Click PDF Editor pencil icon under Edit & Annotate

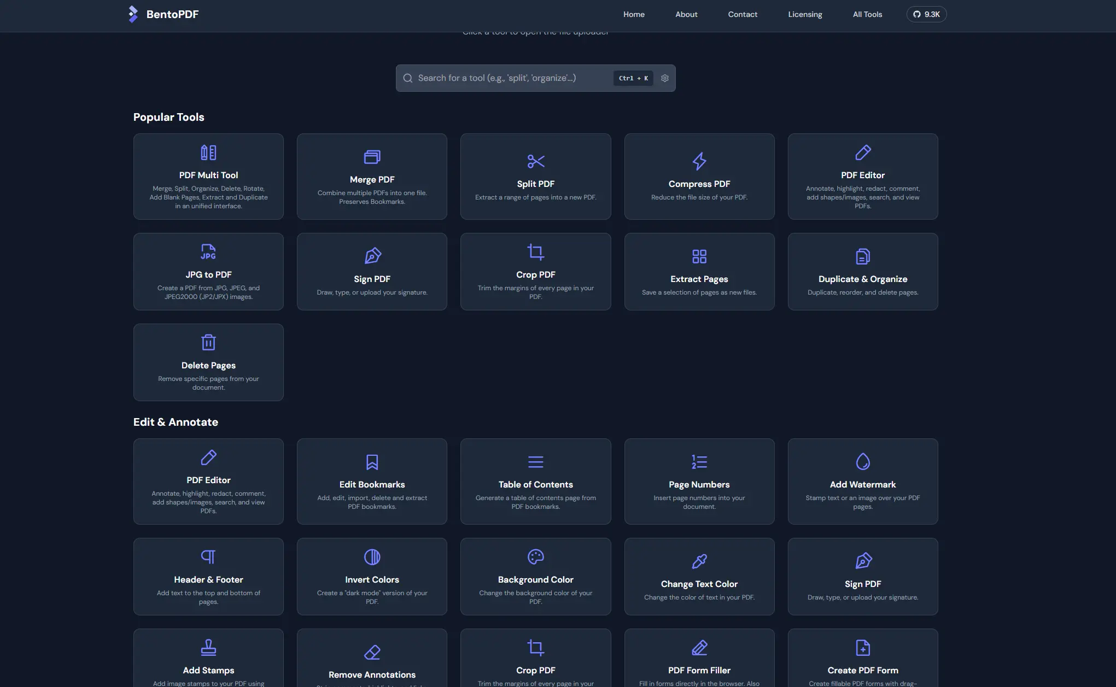pos(208,457)
